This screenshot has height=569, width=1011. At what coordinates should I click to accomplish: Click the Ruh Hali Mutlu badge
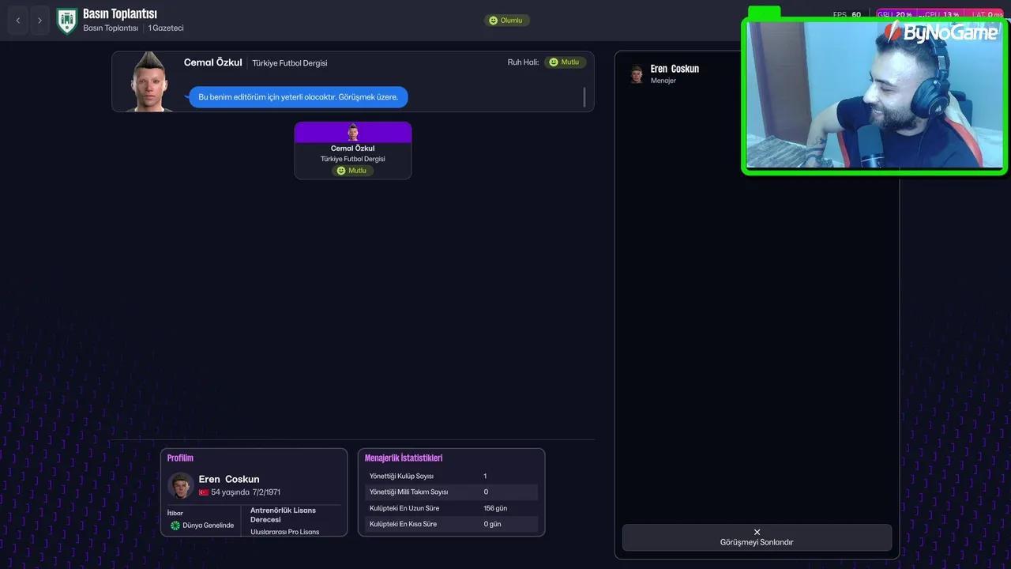565,62
